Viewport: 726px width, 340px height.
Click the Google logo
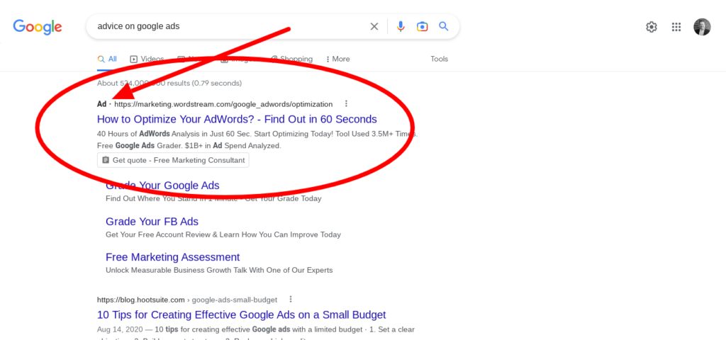[38, 27]
